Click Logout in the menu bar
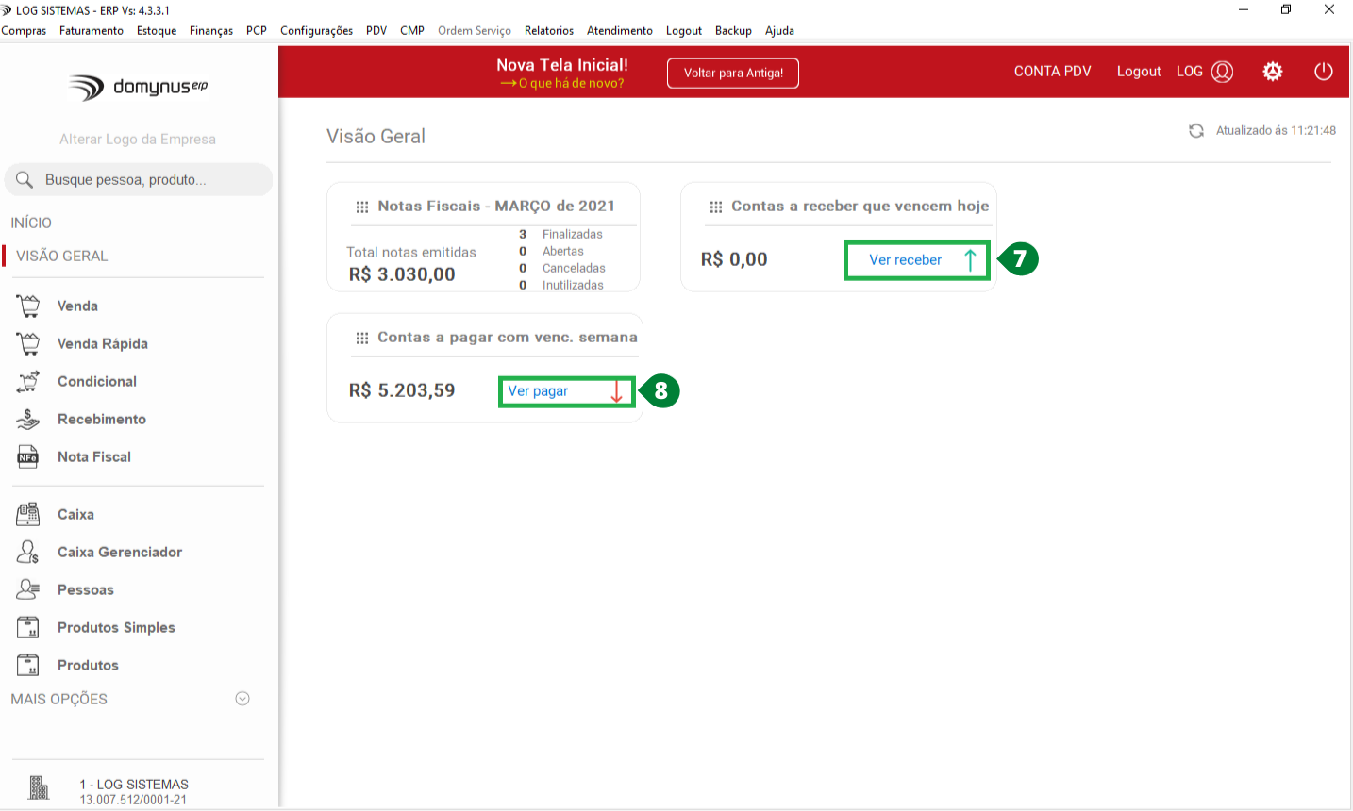The width and height of the screenshot is (1353, 811). 684,30
